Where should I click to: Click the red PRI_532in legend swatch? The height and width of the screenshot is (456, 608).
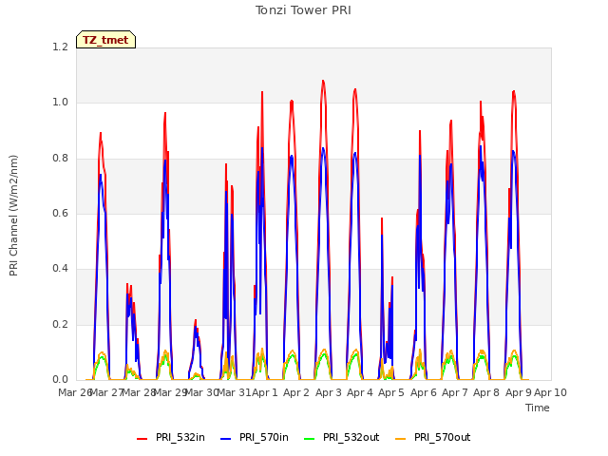pos(142,438)
